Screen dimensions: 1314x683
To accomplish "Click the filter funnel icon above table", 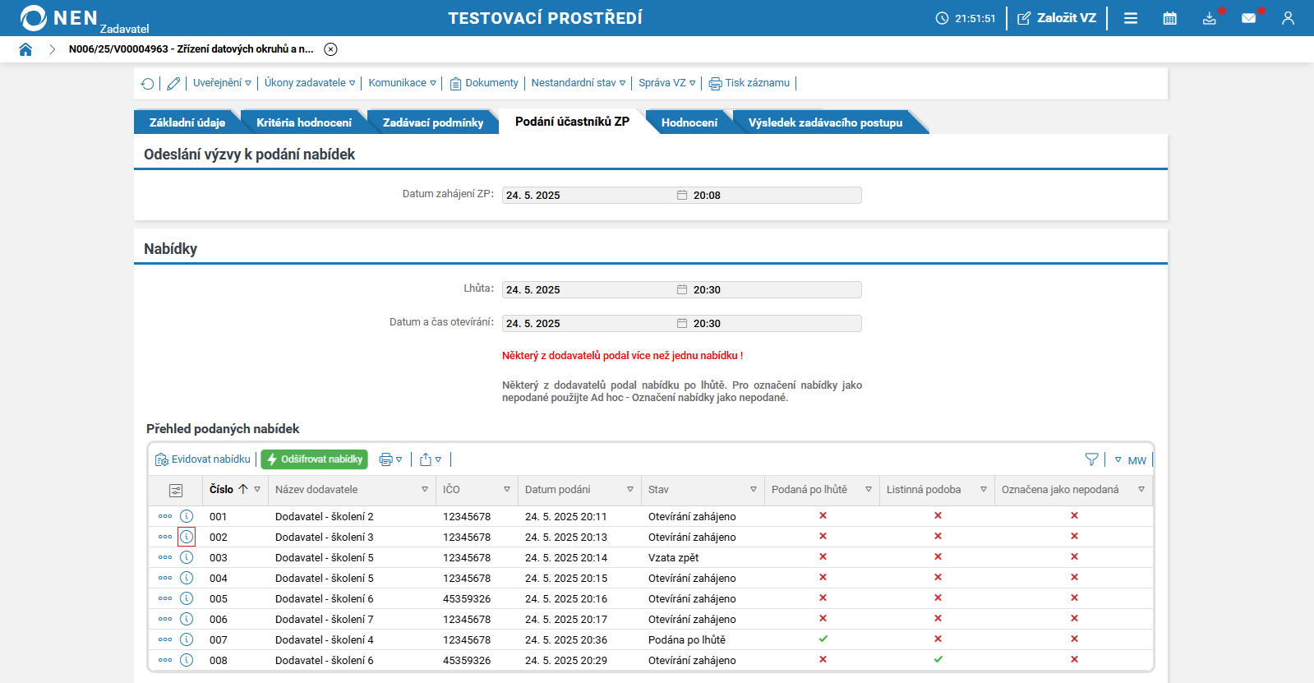I will click(x=1091, y=459).
